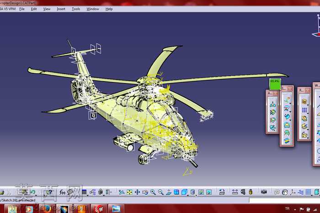Click the TR language indicator

tap(287, 209)
